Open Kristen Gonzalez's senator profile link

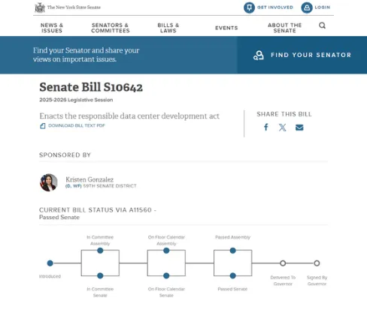[89, 179]
